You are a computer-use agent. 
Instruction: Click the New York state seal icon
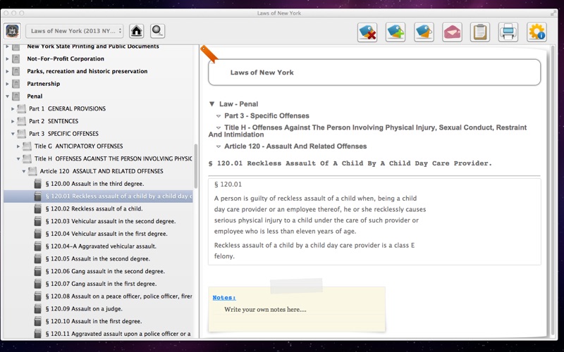[12, 31]
